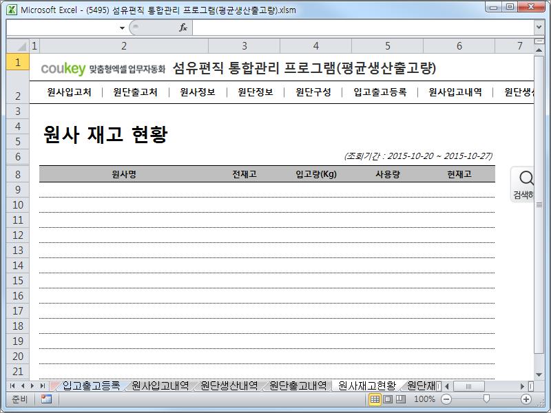
Task: Click in the formula bar input
Action: pos(363,28)
